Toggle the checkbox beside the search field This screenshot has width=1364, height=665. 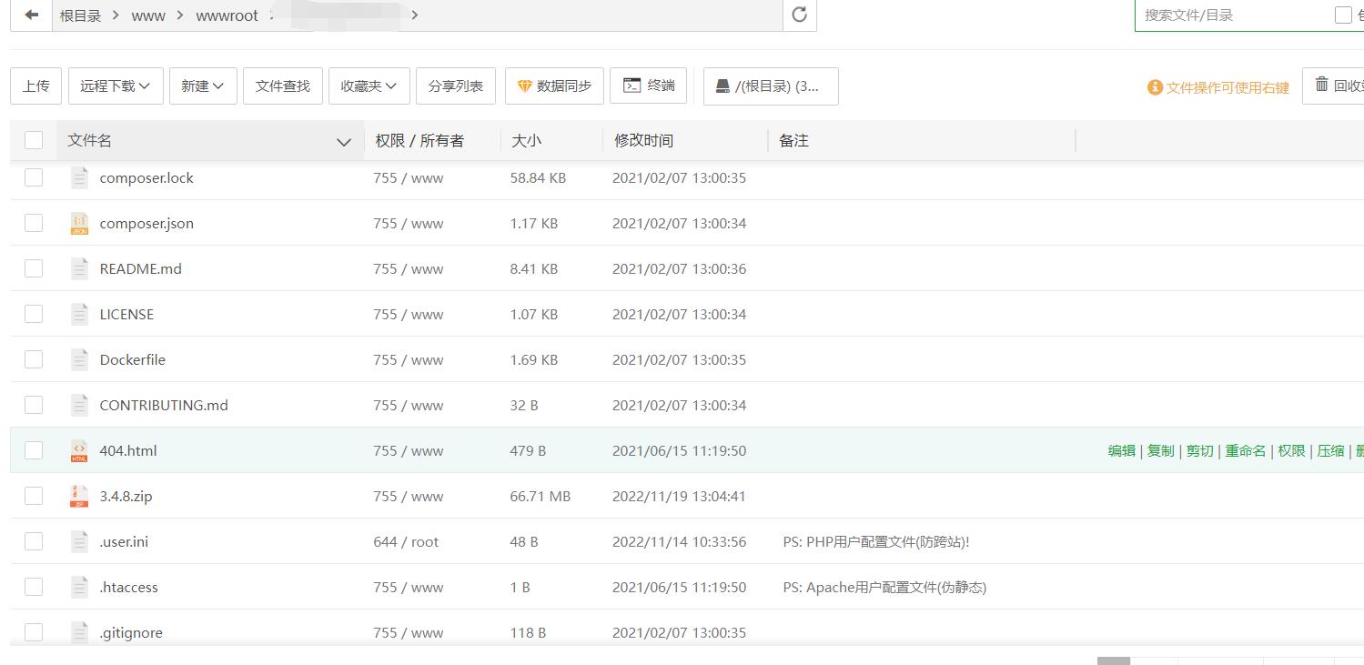click(1343, 15)
